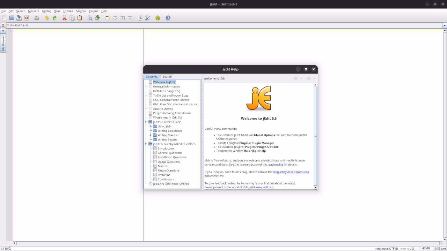Open the Frequently Asked Questions hyperlink
Screen dimensions: 447x251
291,172
